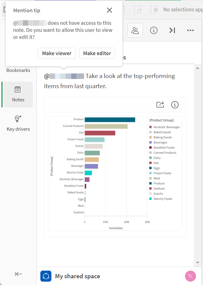Click Baked Goods legend color swatch

[150, 132]
